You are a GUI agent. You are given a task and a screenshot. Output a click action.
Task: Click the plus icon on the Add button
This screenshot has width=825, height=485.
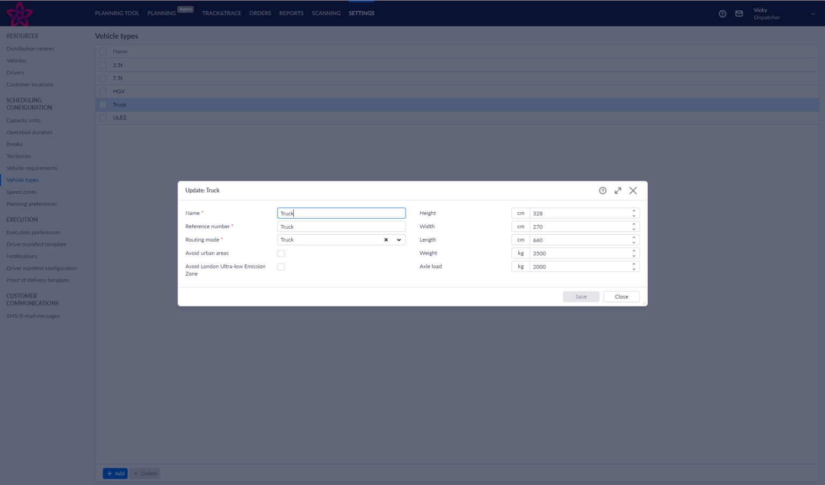coord(110,473)
